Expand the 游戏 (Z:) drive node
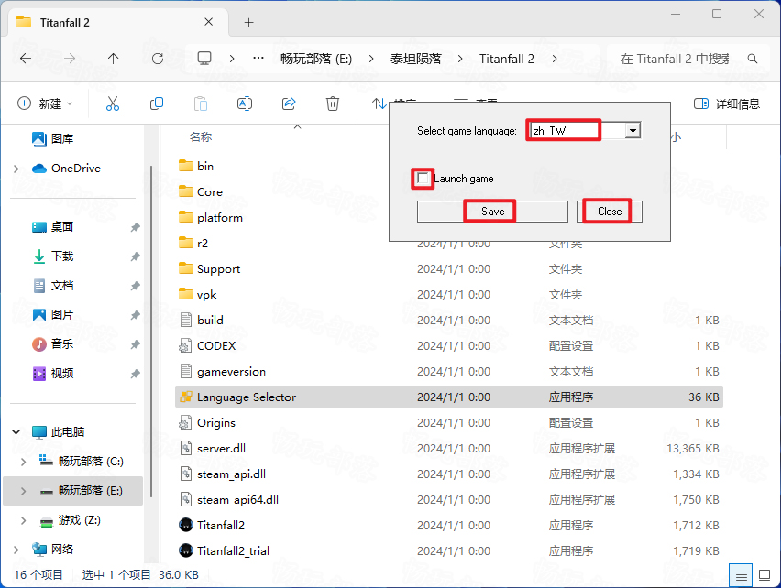The height and width of the screenshot is (588, 781). pyautogui.click(x=24, y=520)
